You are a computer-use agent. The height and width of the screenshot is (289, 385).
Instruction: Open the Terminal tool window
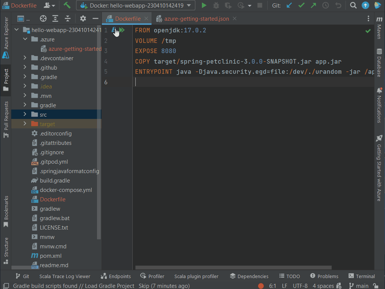362,276
